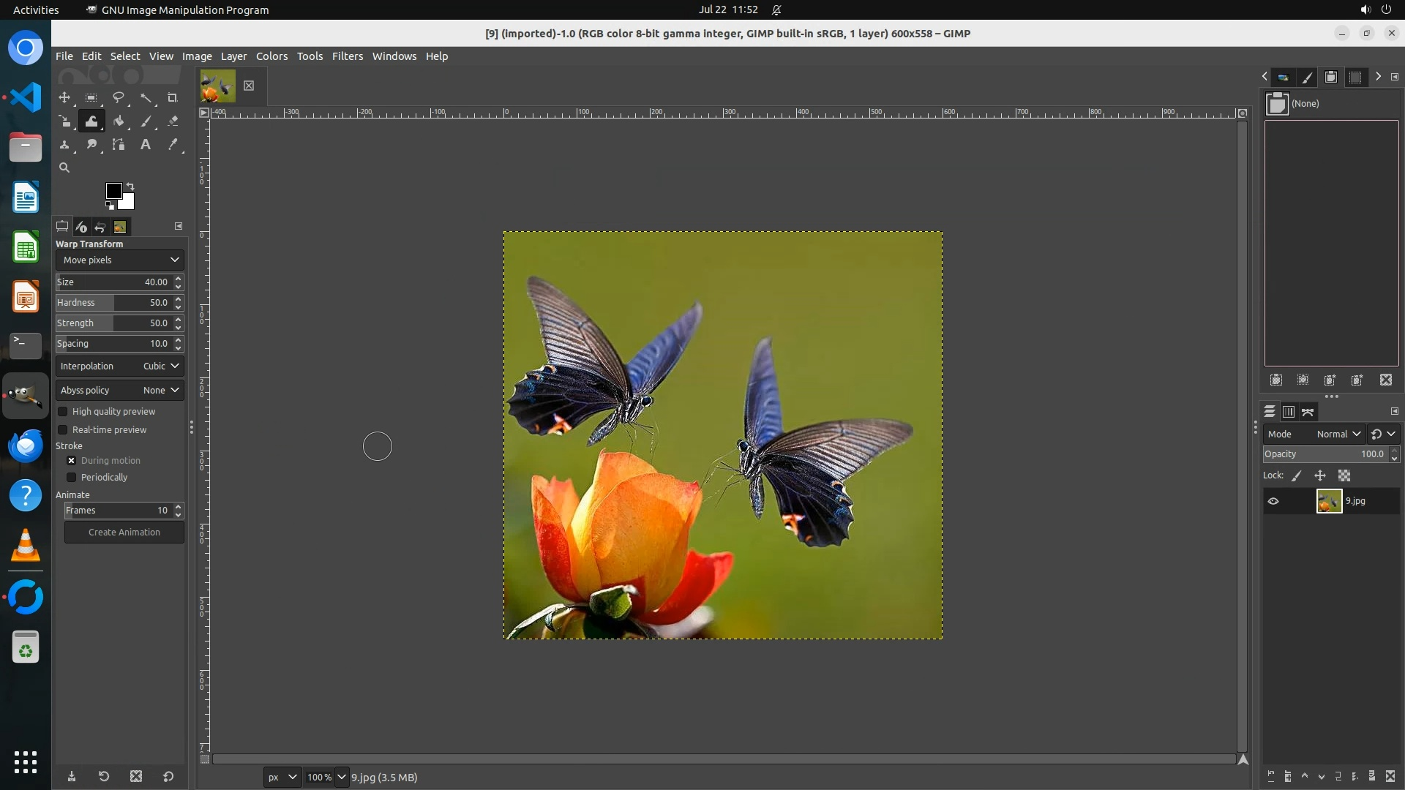This screenshot has height=790, width=1405.
Task: Open the Colors menu
Action: [x=271, y=56]
